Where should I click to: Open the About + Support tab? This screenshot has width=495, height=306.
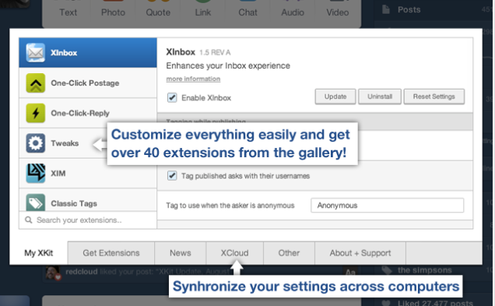point(360,253)
